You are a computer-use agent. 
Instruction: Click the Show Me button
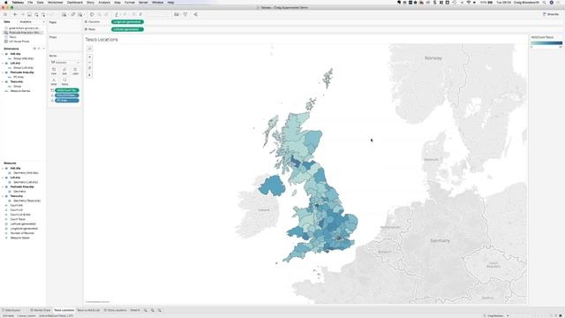coord(551,14)
